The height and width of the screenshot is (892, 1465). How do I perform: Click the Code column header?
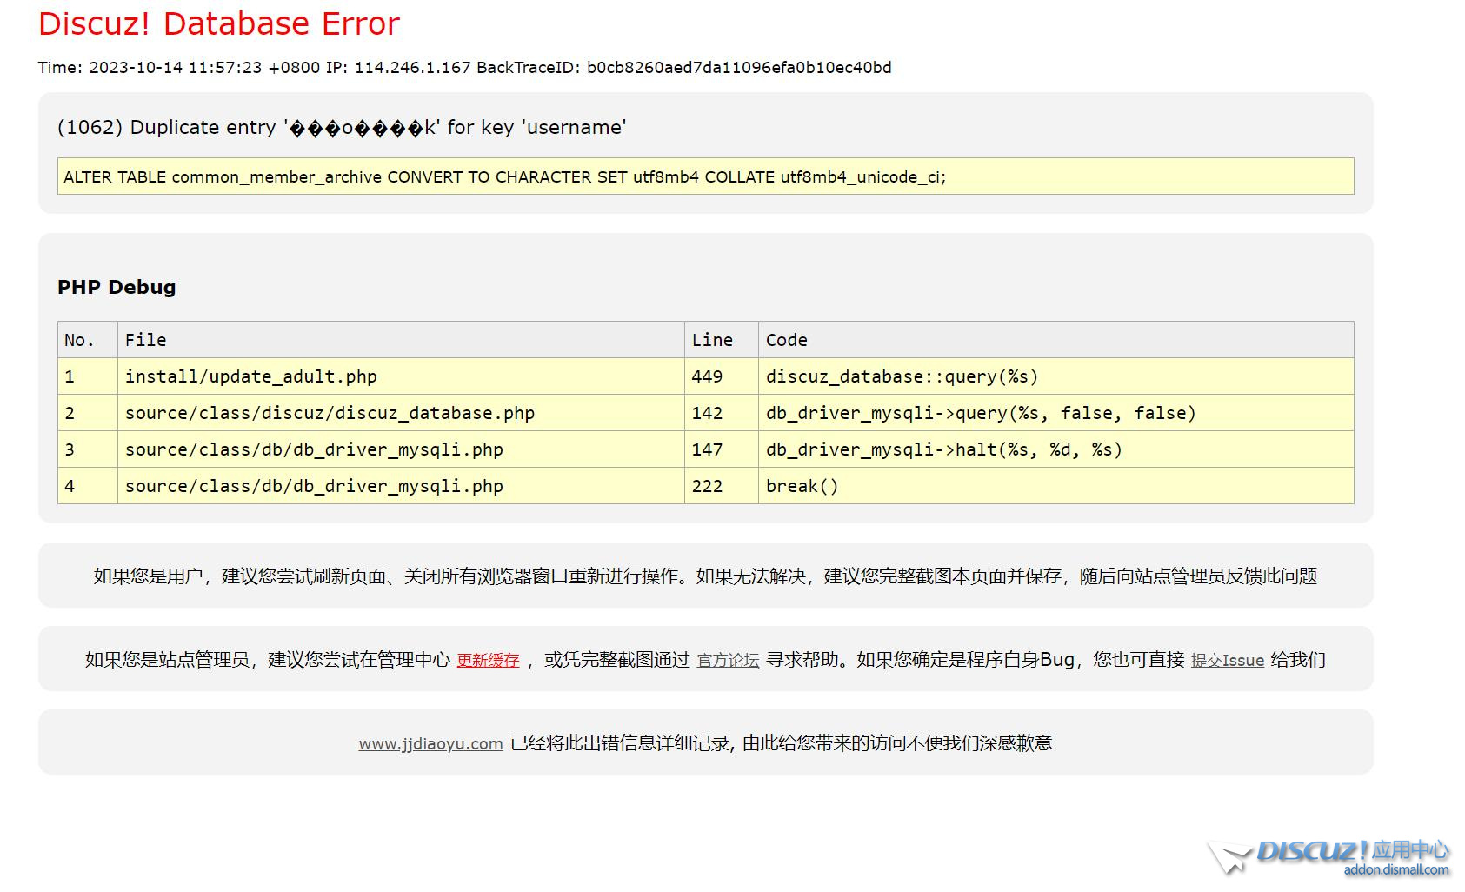(1055, 340)
